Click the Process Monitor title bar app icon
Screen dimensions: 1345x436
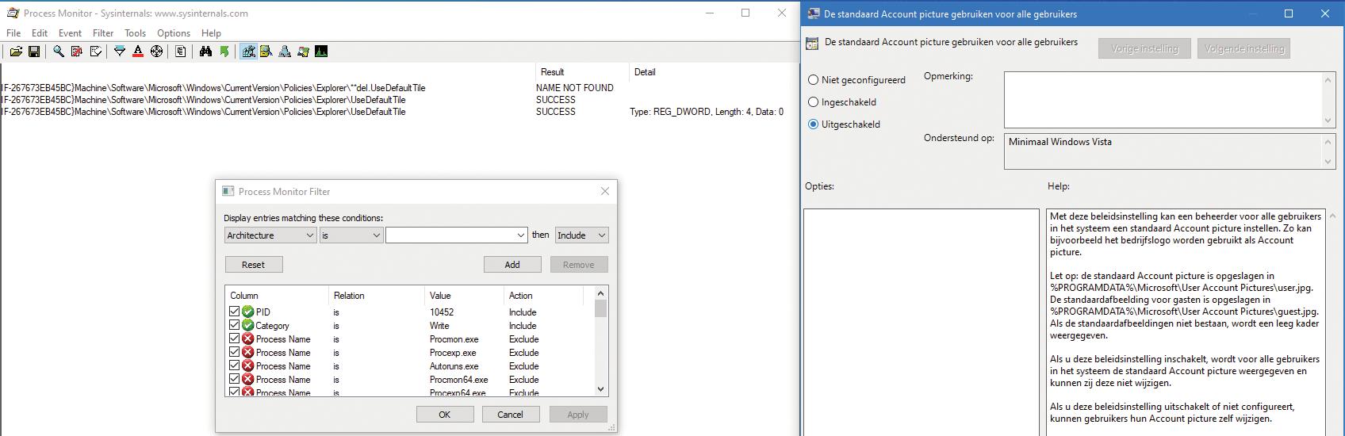[13, 13]
